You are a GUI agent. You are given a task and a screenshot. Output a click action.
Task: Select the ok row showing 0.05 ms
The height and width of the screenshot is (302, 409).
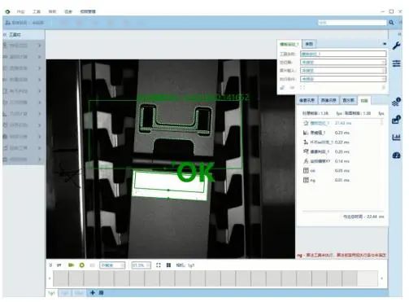[x=342, y=171]
